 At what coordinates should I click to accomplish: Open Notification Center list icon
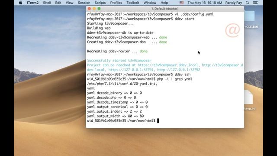[x=255, y=3]
